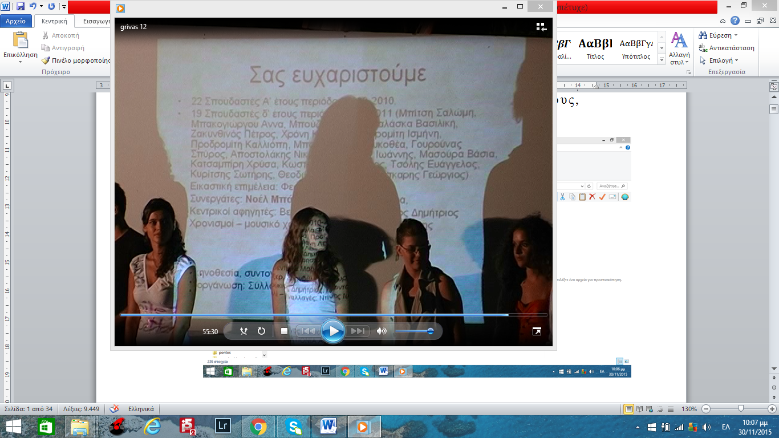Minimize the ribbon with the caret icon

pyautogui.click(x=723, y=21)
